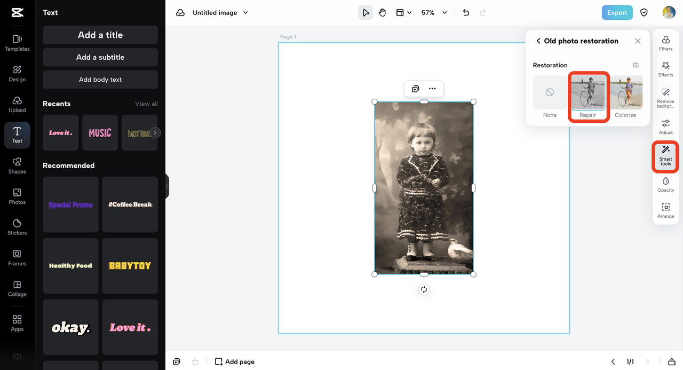
Task: Open Smart tools in the right toolbar
Action: coord(665,156)
